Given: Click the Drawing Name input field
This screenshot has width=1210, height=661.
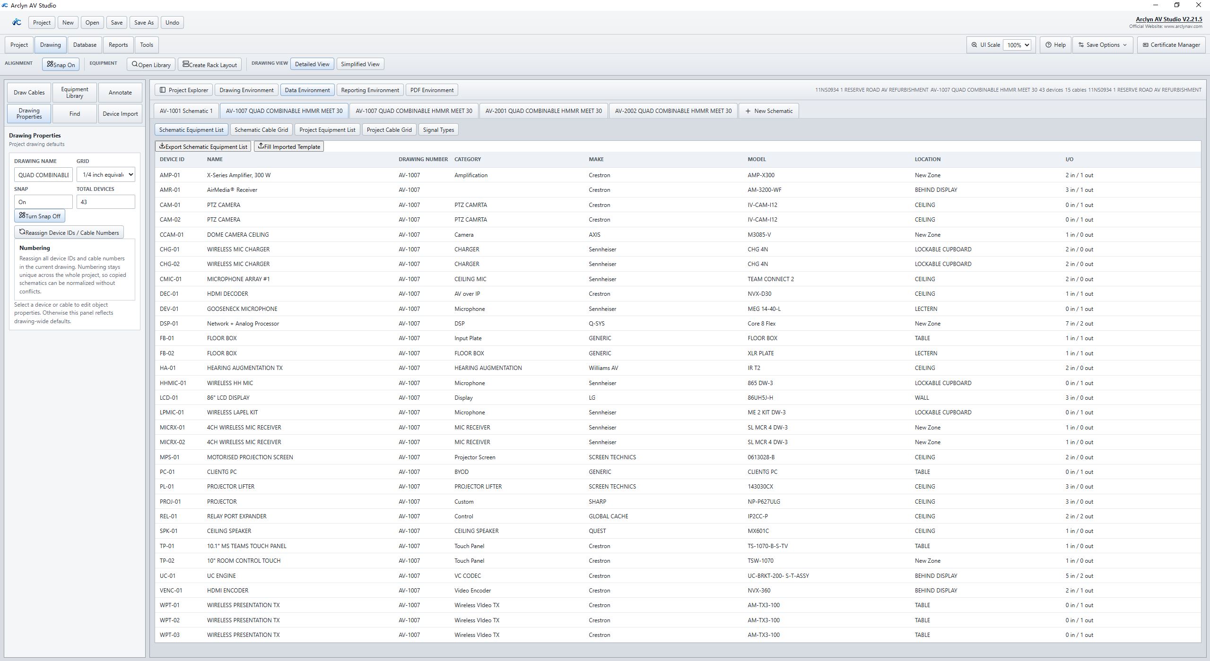Looking at the screenshot, I should [x=44, y=175].
